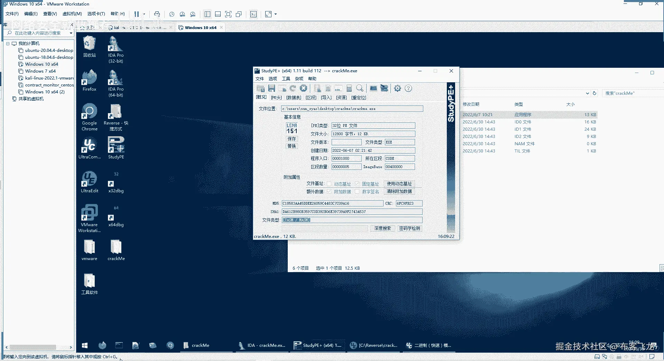Select ubuntu-20.04.4-desktop in the library tree
The height and width of the screenshot is (361, 664).
[x=49, y=50]
